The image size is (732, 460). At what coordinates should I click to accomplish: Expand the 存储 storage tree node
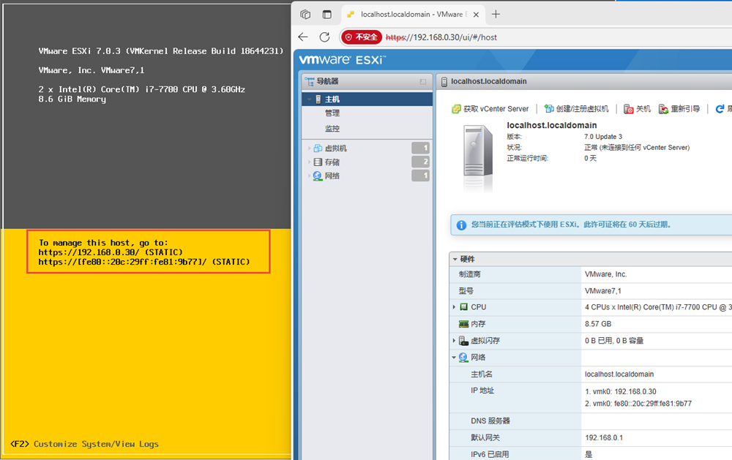[x=309, y=162]
